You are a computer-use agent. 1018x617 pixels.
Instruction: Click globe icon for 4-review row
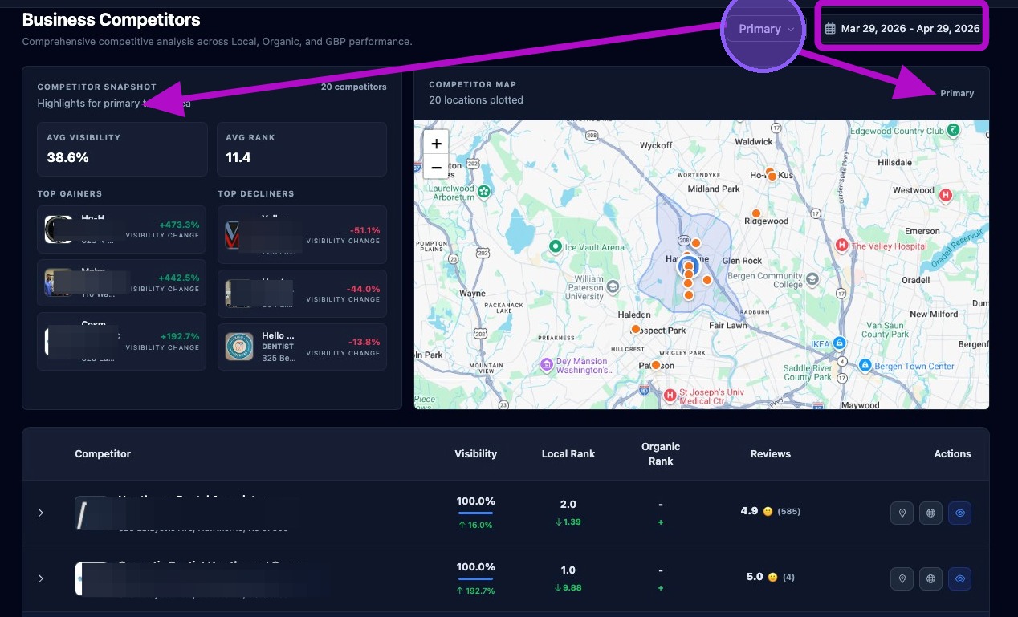coord(930,578)
